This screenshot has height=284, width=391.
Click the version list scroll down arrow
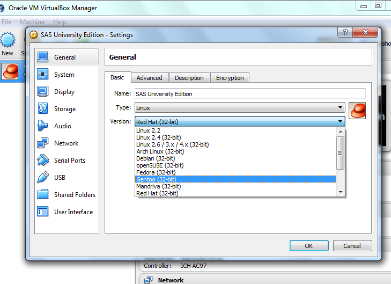pos(341,192)
